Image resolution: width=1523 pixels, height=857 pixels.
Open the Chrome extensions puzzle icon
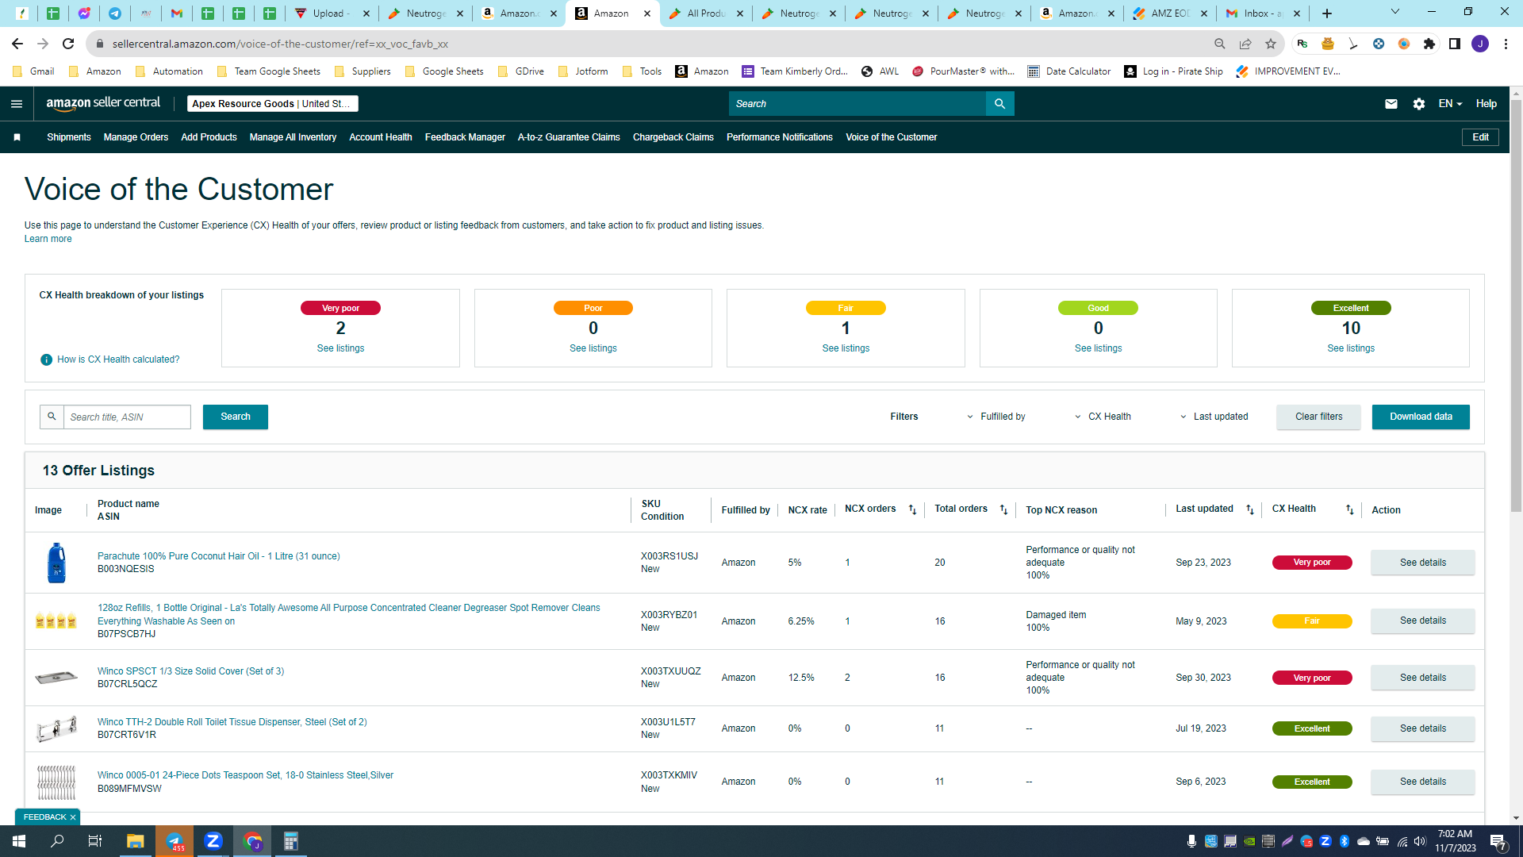[1429, 44]
